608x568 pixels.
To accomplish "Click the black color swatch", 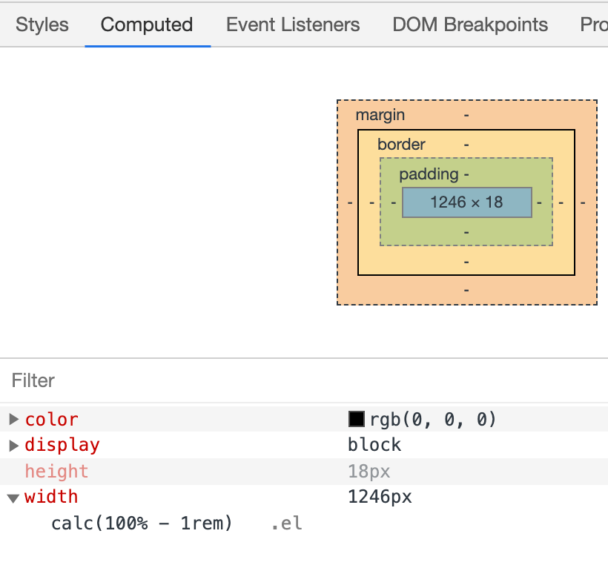I will [357, 419].
